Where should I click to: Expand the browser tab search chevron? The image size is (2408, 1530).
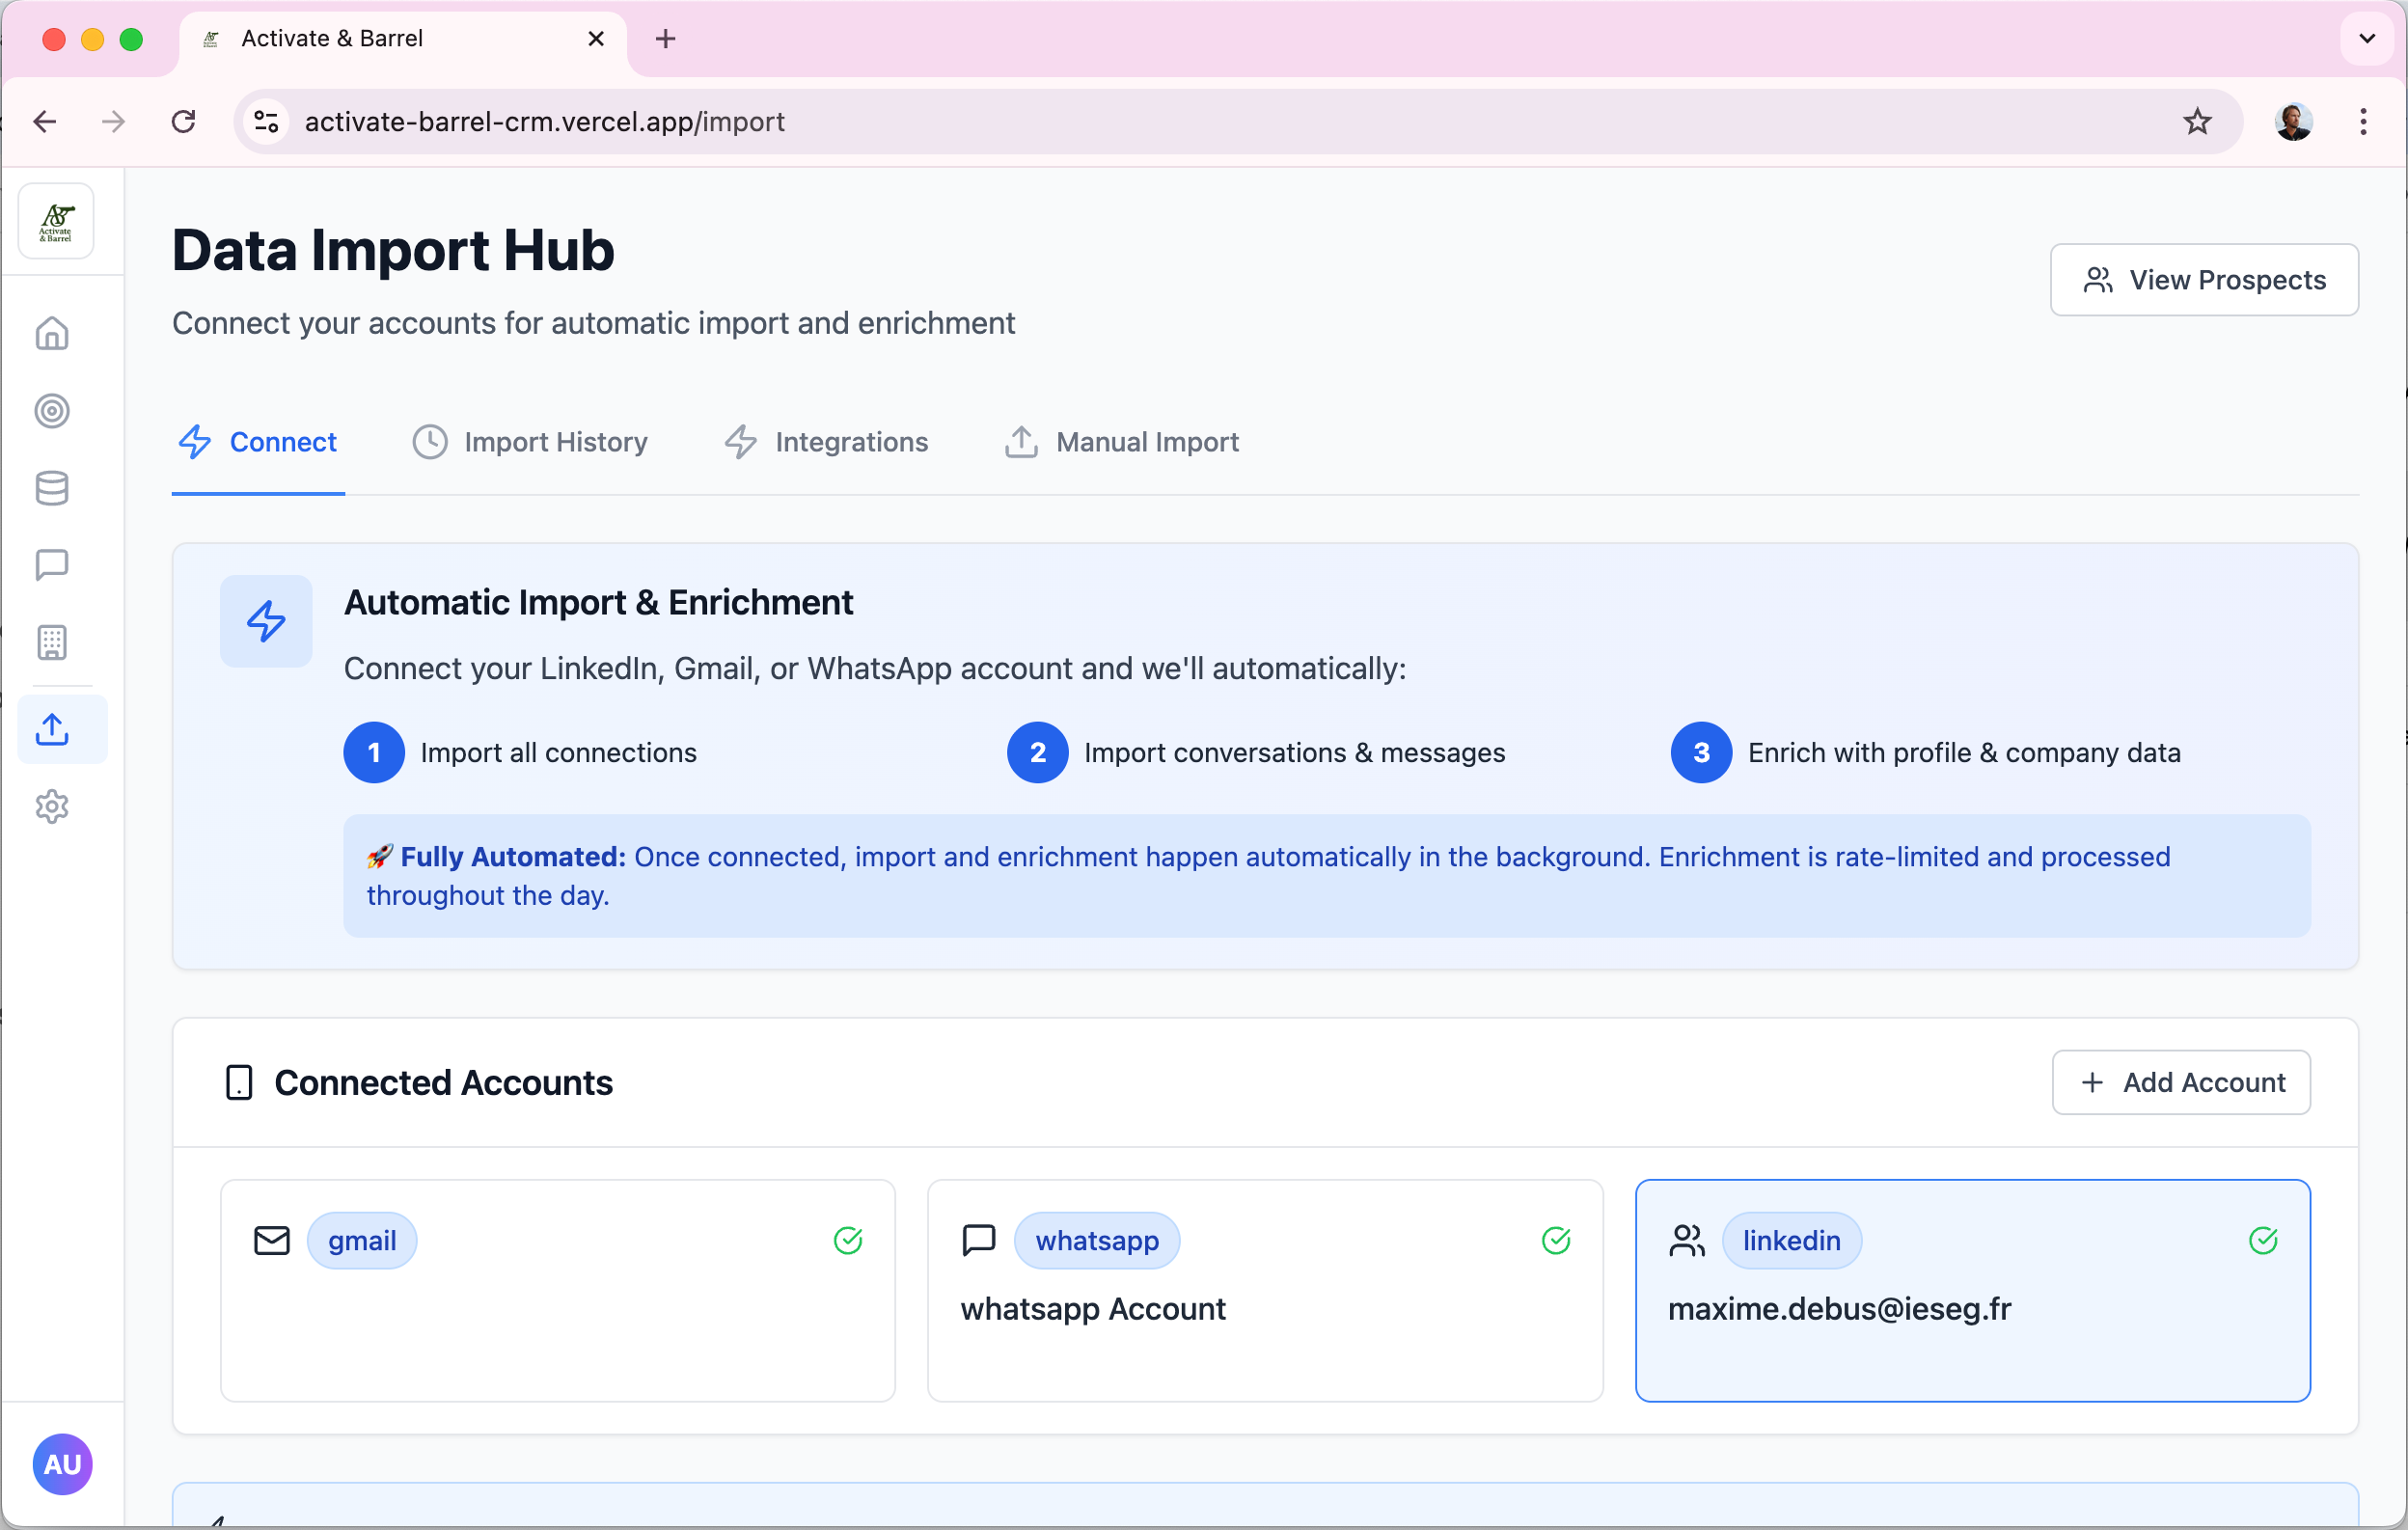(2366, 39)
